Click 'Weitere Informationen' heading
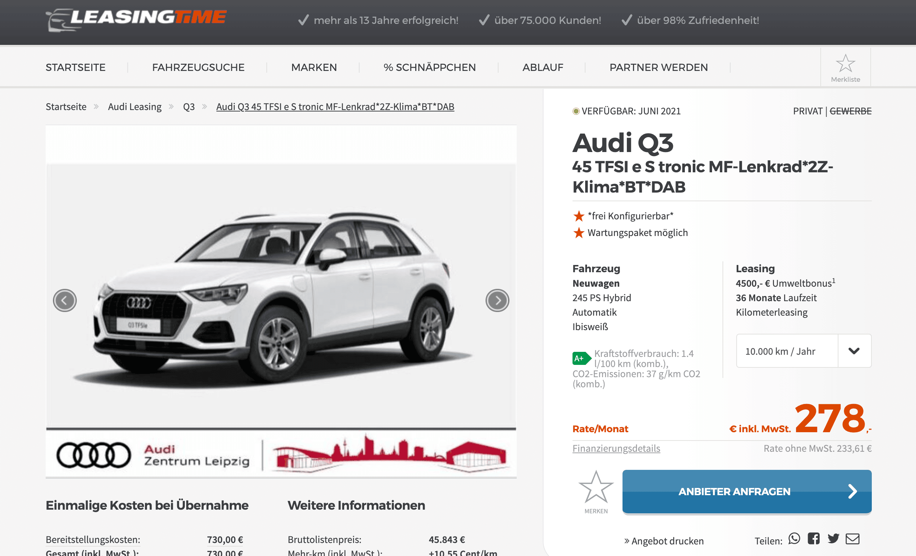Screen dimensions: 916x556 356,505
